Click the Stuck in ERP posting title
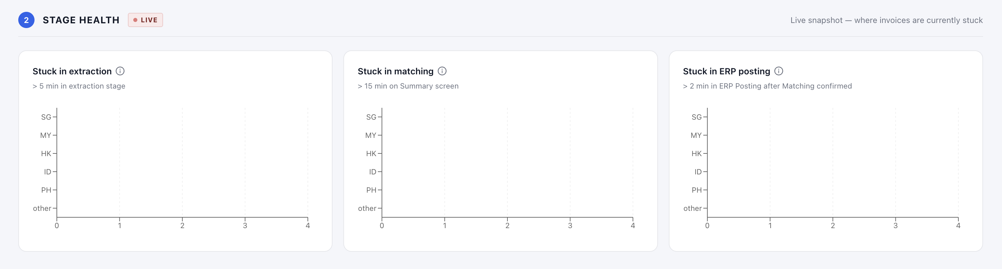 click(x=726, y=72)
